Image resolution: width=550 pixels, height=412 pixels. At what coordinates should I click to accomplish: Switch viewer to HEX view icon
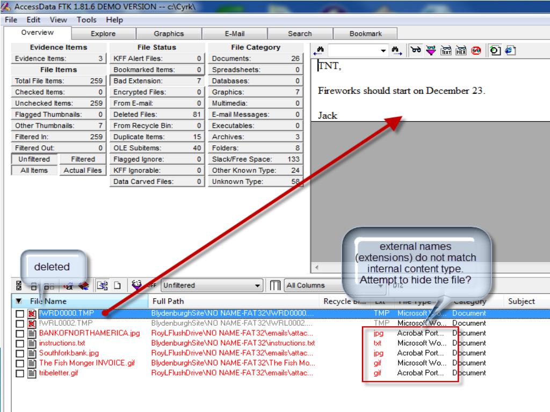pyautogui.click(x=461, y=50)
